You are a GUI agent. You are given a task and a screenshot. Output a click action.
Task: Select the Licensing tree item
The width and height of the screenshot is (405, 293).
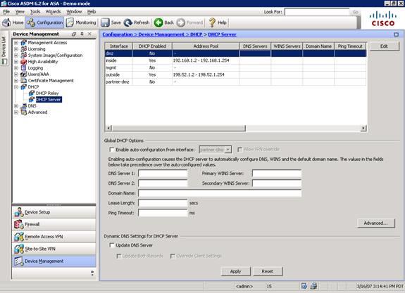(37, 49)
